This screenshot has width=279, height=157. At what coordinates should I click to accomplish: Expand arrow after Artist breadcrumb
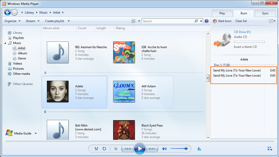point(63,12)
